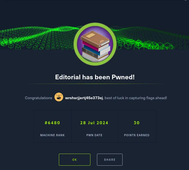Select the 28 Jul 2024 pwn date

tap(94, 123)
